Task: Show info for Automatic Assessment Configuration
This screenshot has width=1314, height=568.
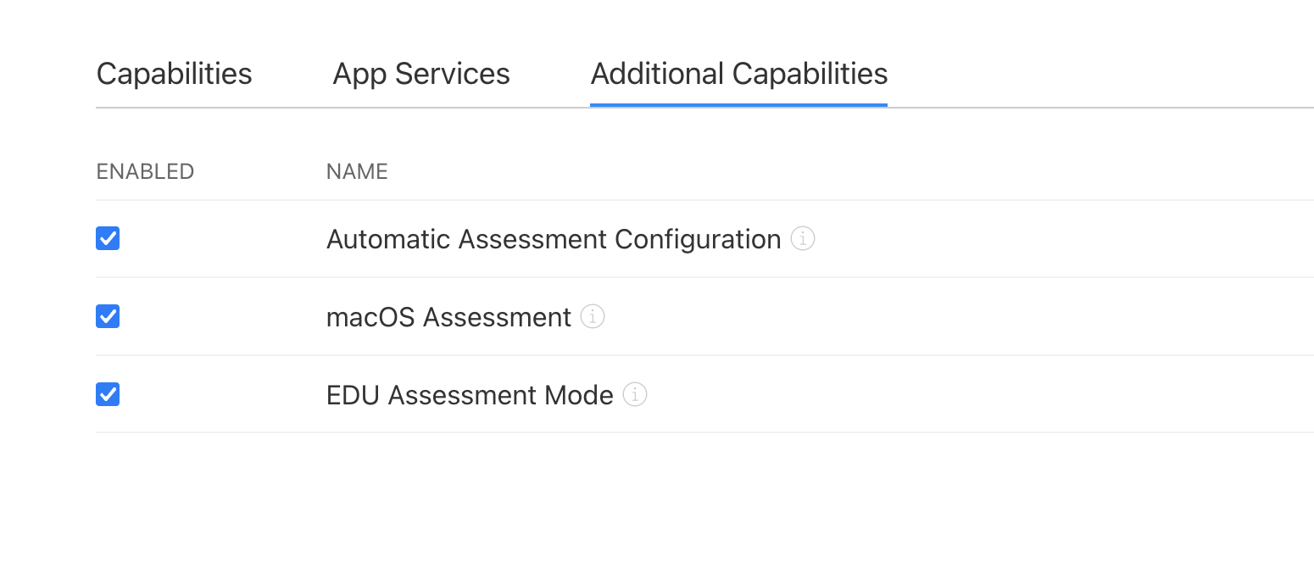Action: pos(803,239)
